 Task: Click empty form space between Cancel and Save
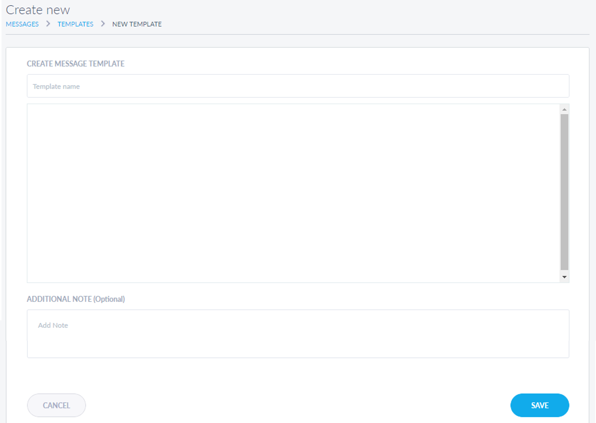[297, 405]
